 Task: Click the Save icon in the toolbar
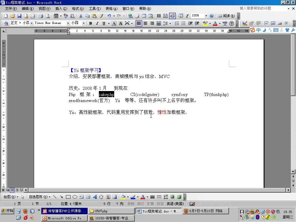19,16
